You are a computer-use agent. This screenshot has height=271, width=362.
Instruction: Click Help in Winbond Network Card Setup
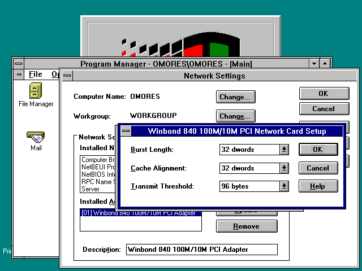[318, 186]
